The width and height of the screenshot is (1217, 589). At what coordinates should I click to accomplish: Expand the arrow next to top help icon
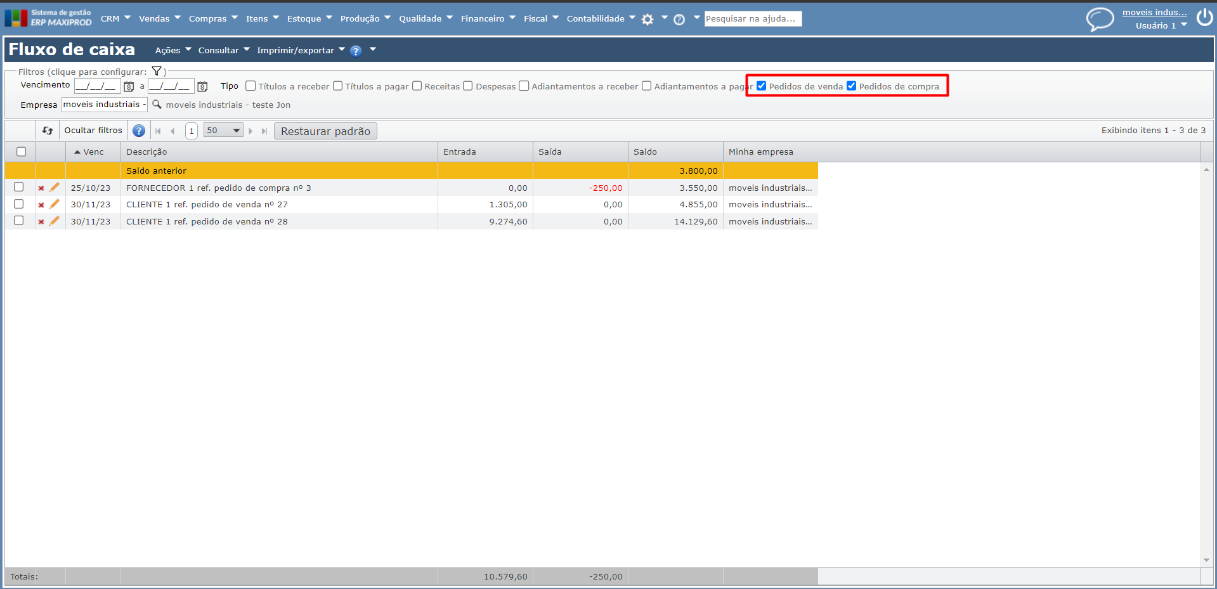coord(696,18)
